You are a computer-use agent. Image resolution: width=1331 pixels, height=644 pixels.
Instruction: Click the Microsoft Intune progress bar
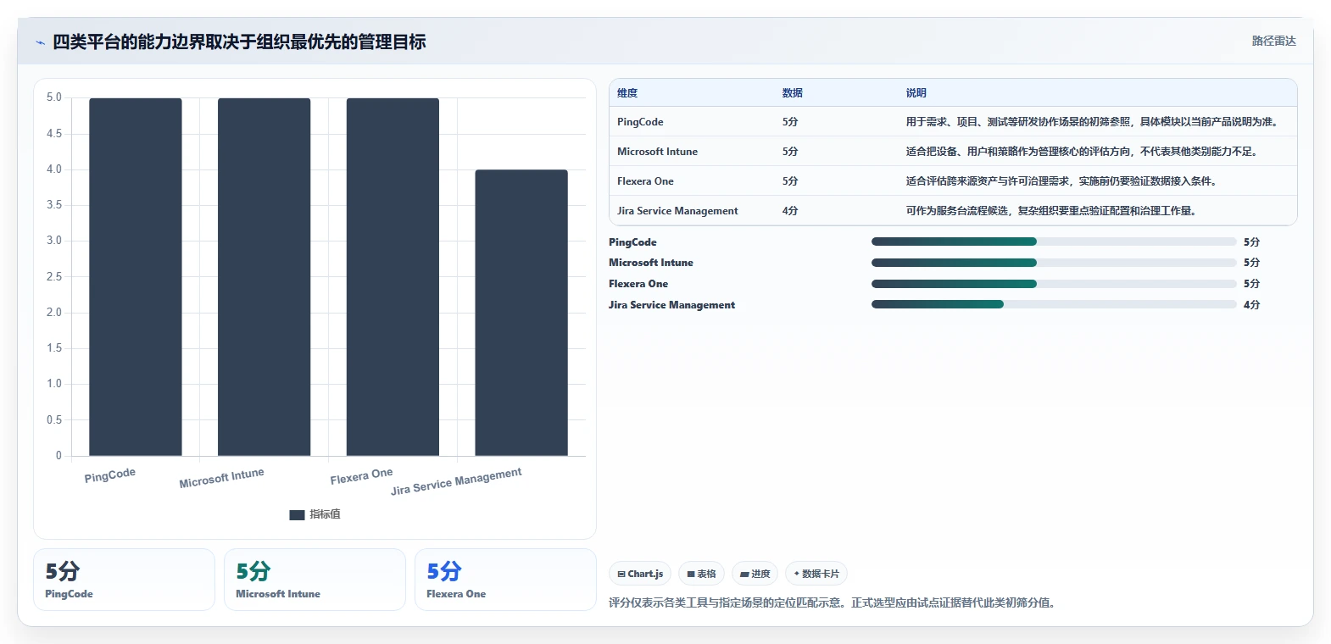coord(1054,263)
